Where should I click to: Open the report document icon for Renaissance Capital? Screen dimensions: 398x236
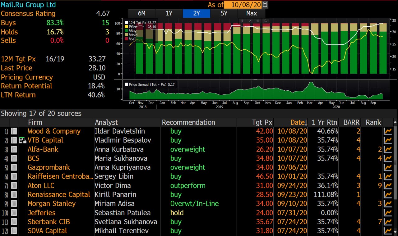coord(14,195)
